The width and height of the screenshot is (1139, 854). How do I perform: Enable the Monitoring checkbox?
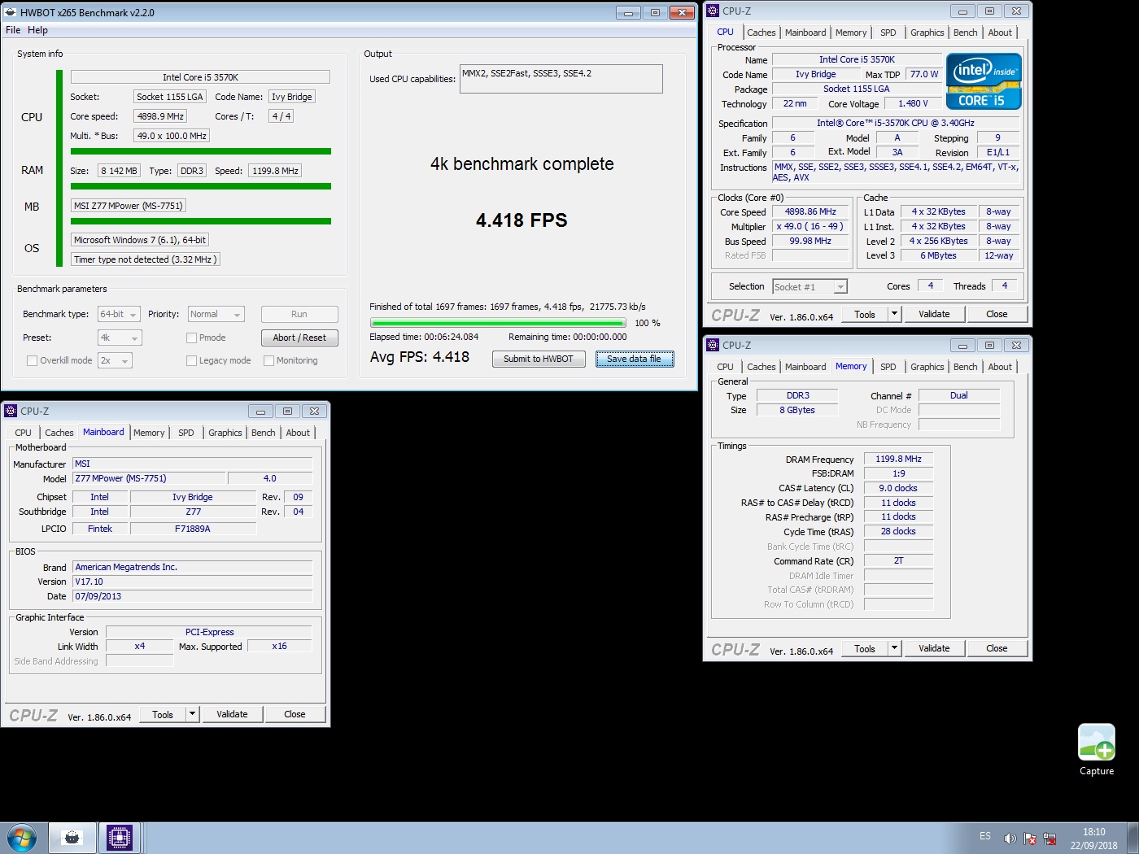[268, 360]
